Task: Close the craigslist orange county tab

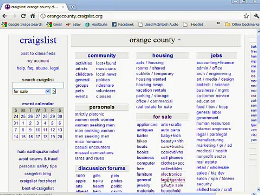Action: tap(63, 7)
